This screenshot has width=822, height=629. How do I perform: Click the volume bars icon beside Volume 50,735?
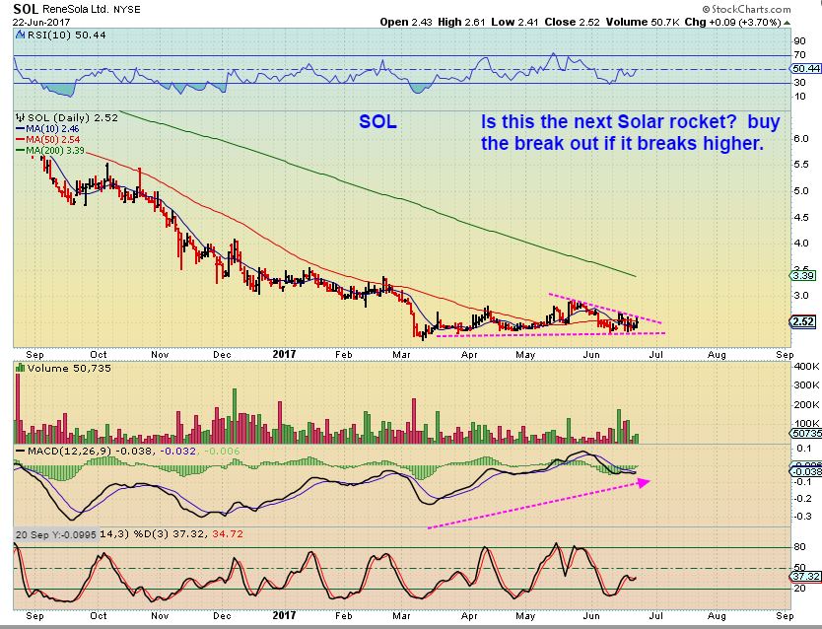(x=21, y=368)
